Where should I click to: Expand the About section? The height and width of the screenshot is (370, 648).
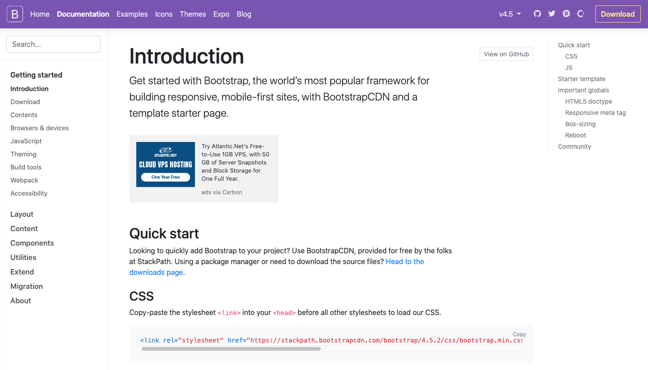click(x=21, y=301)
